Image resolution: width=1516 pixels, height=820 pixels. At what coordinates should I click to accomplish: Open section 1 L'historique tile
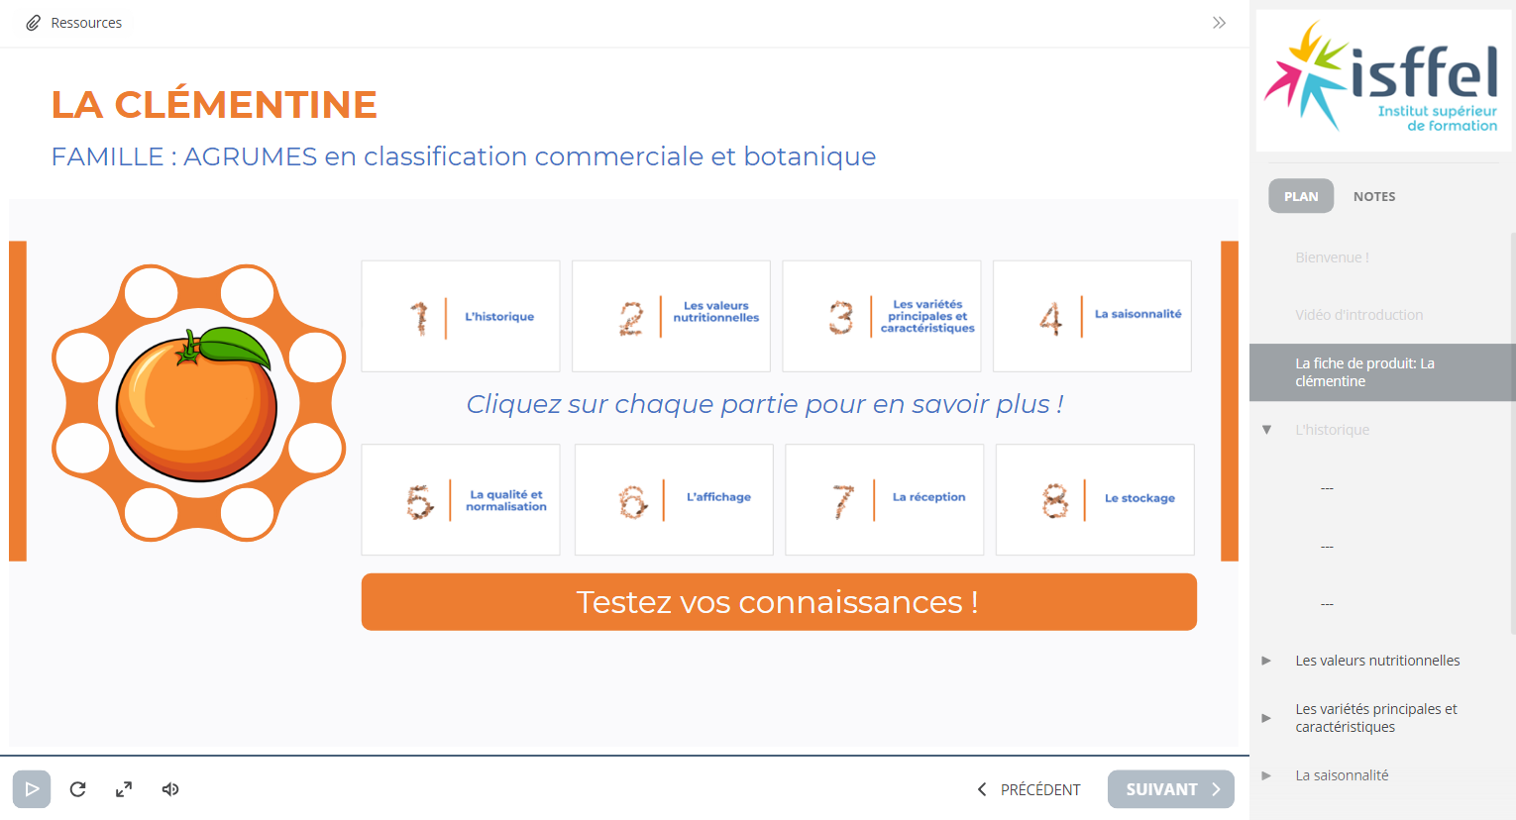pos(460,316)
